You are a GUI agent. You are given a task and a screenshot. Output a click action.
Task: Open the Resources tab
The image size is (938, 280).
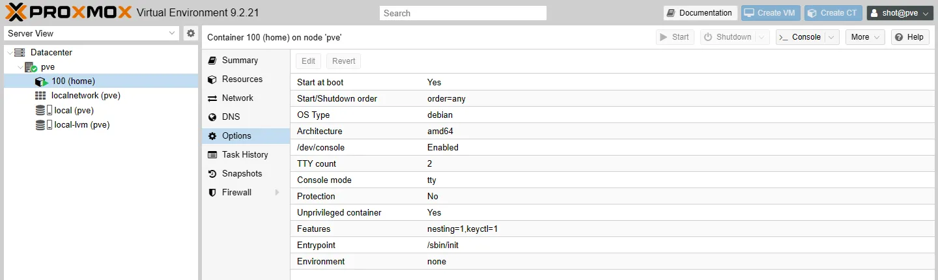pyautogui.click(x=246, y=79)
